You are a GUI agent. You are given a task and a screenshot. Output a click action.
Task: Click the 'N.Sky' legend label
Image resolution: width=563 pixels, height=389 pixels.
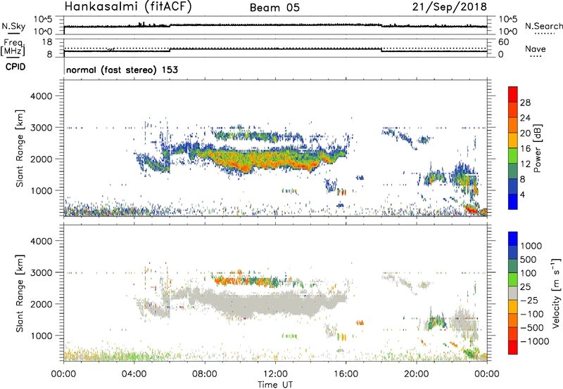(13, 26)
